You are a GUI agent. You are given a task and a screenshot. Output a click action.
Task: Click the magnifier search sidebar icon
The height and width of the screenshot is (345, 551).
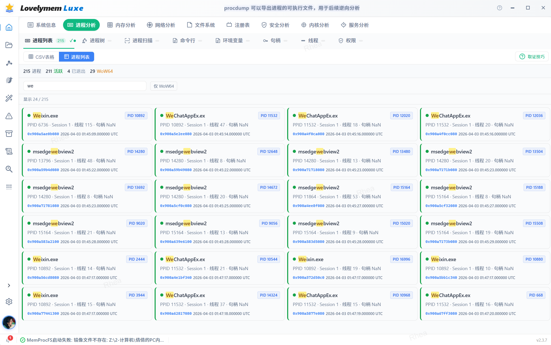pos(9,169)
